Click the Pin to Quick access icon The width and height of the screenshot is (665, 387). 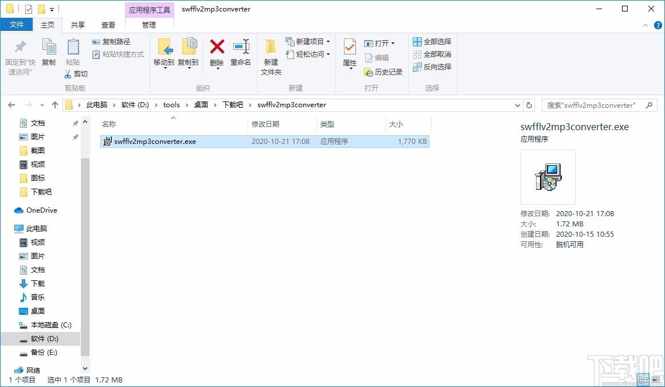tap(20, 47)
